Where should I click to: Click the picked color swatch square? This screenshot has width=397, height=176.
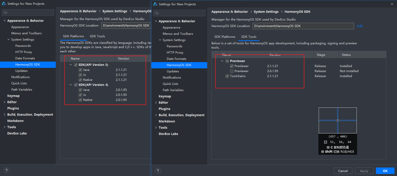(325, 142)
